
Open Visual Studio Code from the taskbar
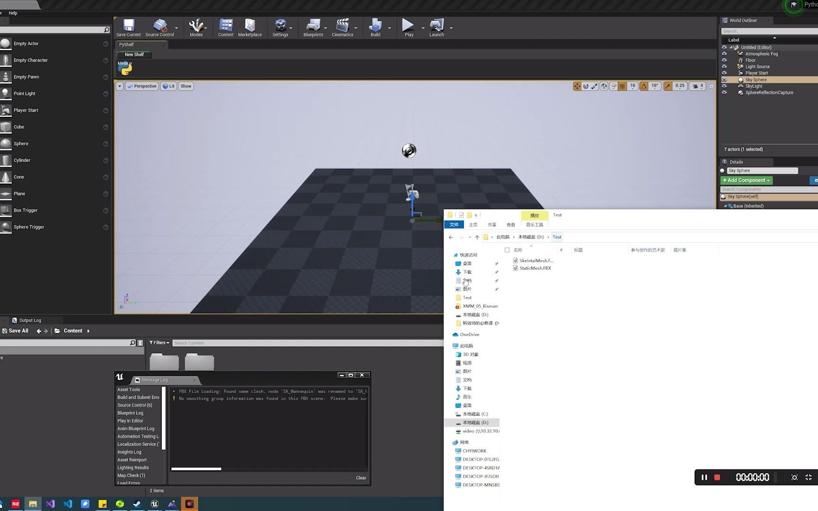click(x=68, y=503)
